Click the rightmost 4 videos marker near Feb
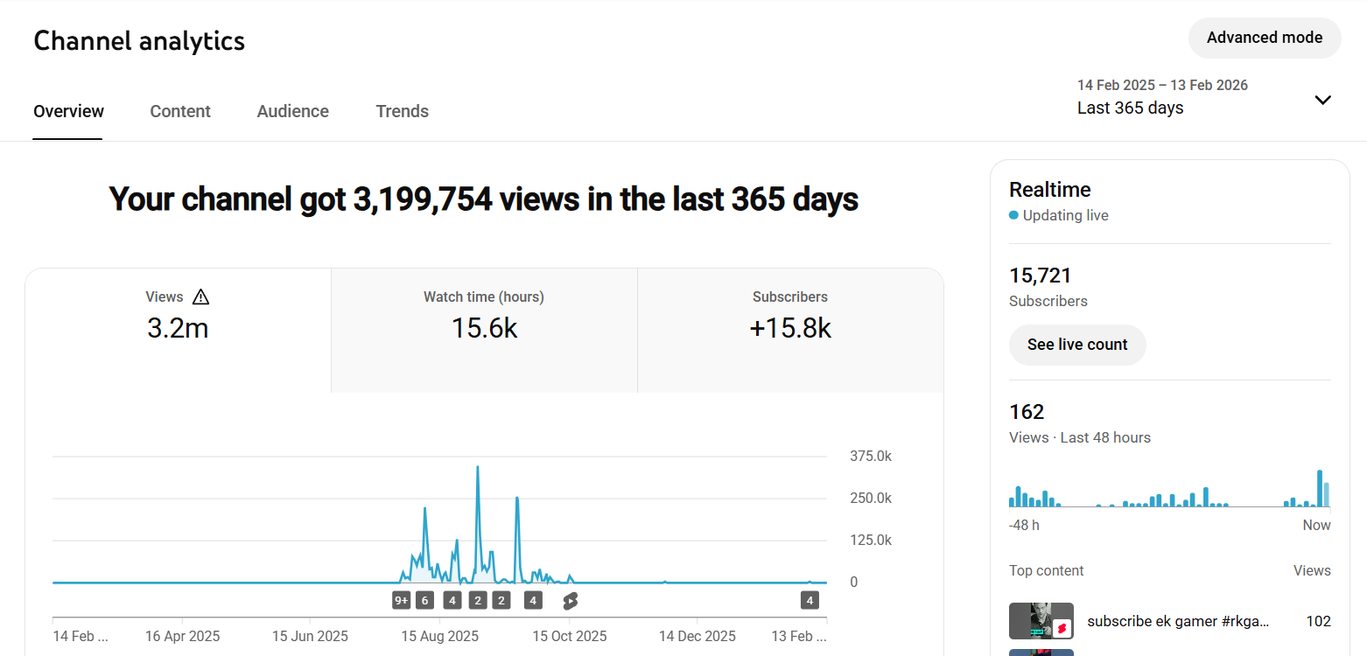 [x=810, y=601]
